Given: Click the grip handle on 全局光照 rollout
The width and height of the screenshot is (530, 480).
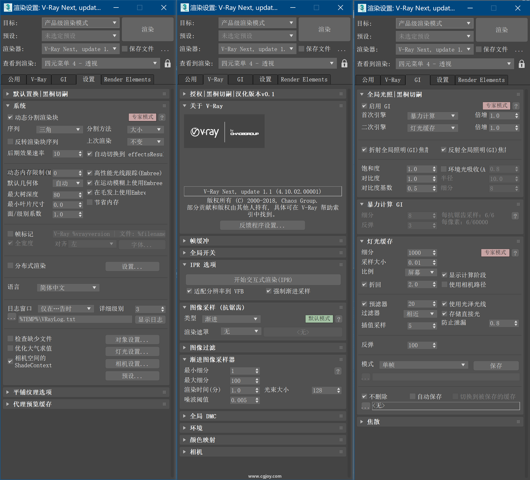Looking at the screenshot, I should [x=518, y=94].
